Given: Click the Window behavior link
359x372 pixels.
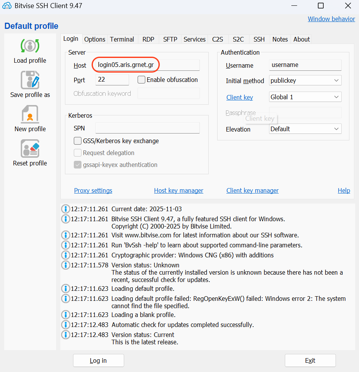Looking at the screenshot, I should click(x=331, y=19).
